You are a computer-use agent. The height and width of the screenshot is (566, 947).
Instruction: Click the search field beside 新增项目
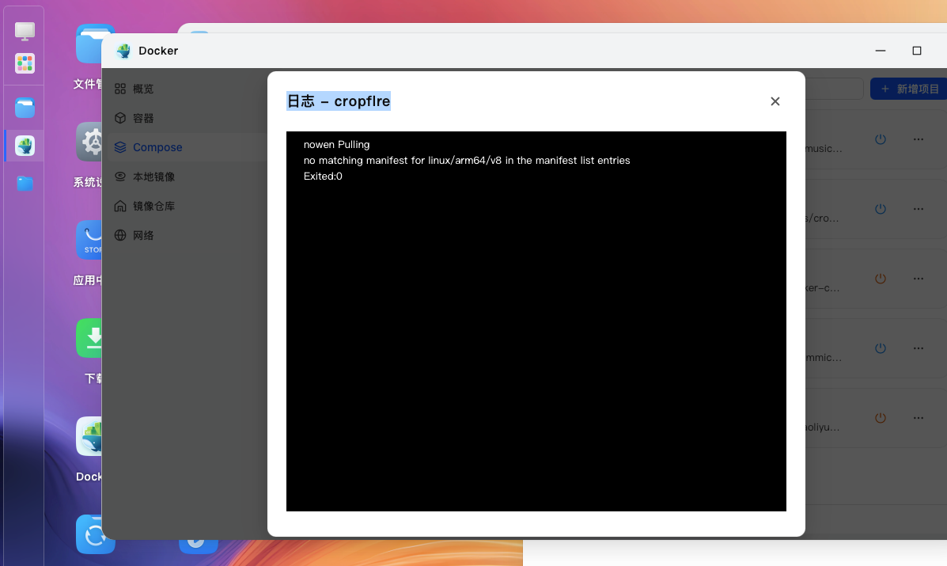[834, 89]
